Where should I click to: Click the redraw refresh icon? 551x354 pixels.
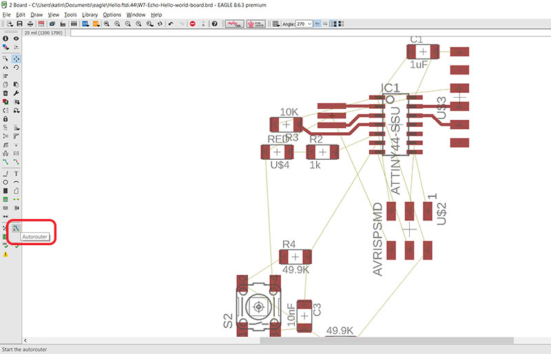(x=160, y=24)
